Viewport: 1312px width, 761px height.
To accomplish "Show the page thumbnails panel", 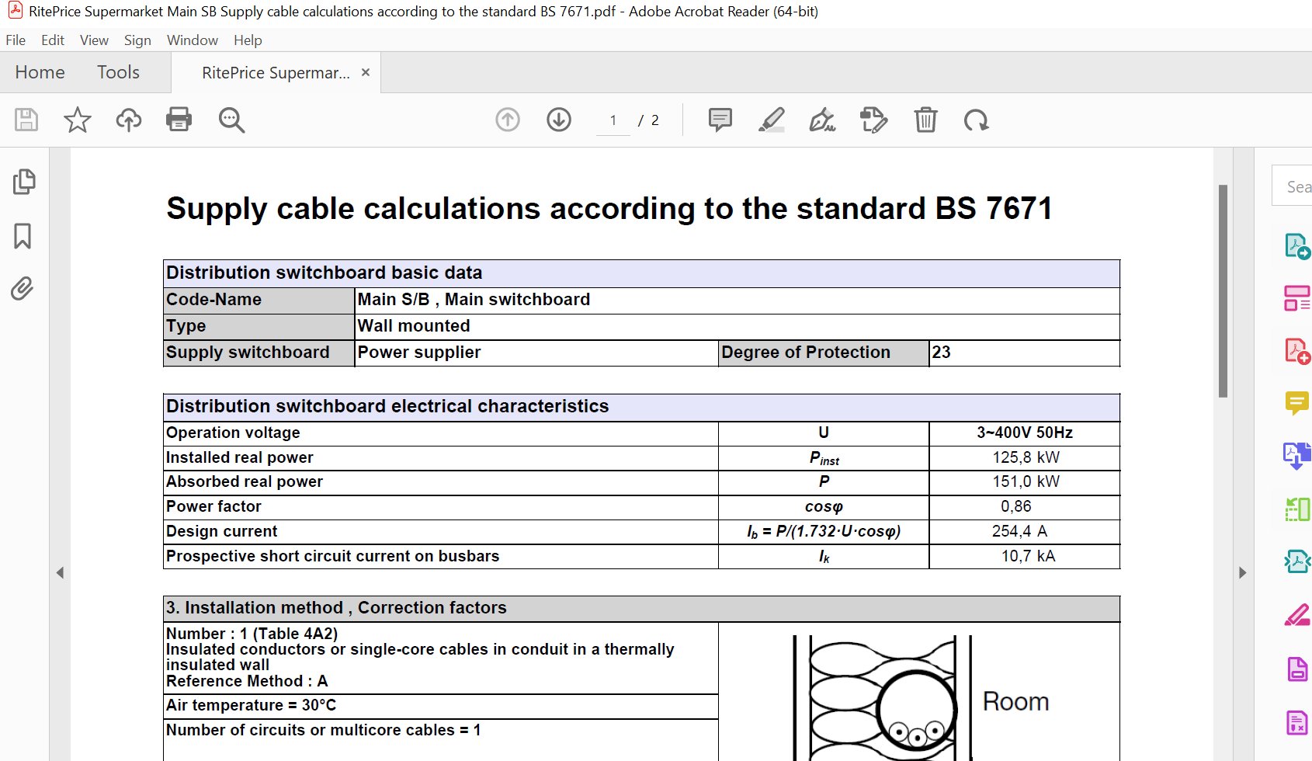I will pos(24,181).
